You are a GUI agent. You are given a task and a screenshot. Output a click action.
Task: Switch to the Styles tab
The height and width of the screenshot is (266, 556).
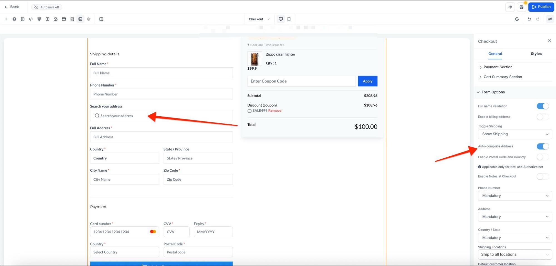536,54
